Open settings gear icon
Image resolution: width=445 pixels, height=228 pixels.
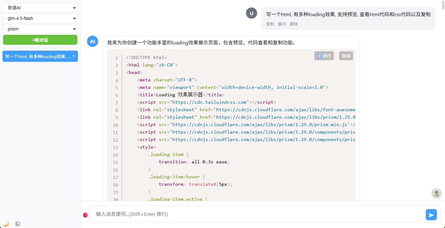click(x=18, y=224)
